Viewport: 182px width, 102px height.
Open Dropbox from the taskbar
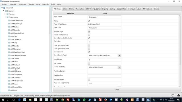click(25, 100)
